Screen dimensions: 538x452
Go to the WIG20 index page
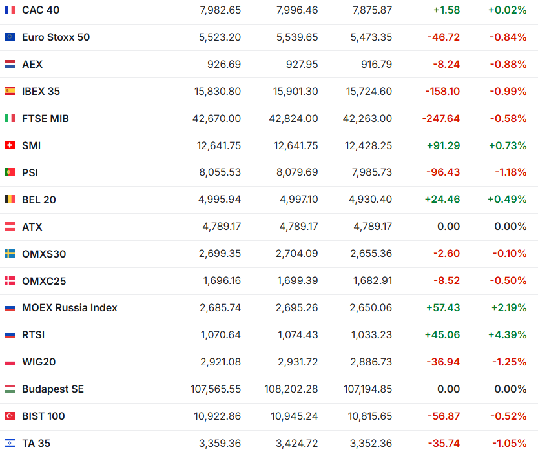click(x=39, y=362)
